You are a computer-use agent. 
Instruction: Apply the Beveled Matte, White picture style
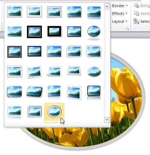pos(34,11)
